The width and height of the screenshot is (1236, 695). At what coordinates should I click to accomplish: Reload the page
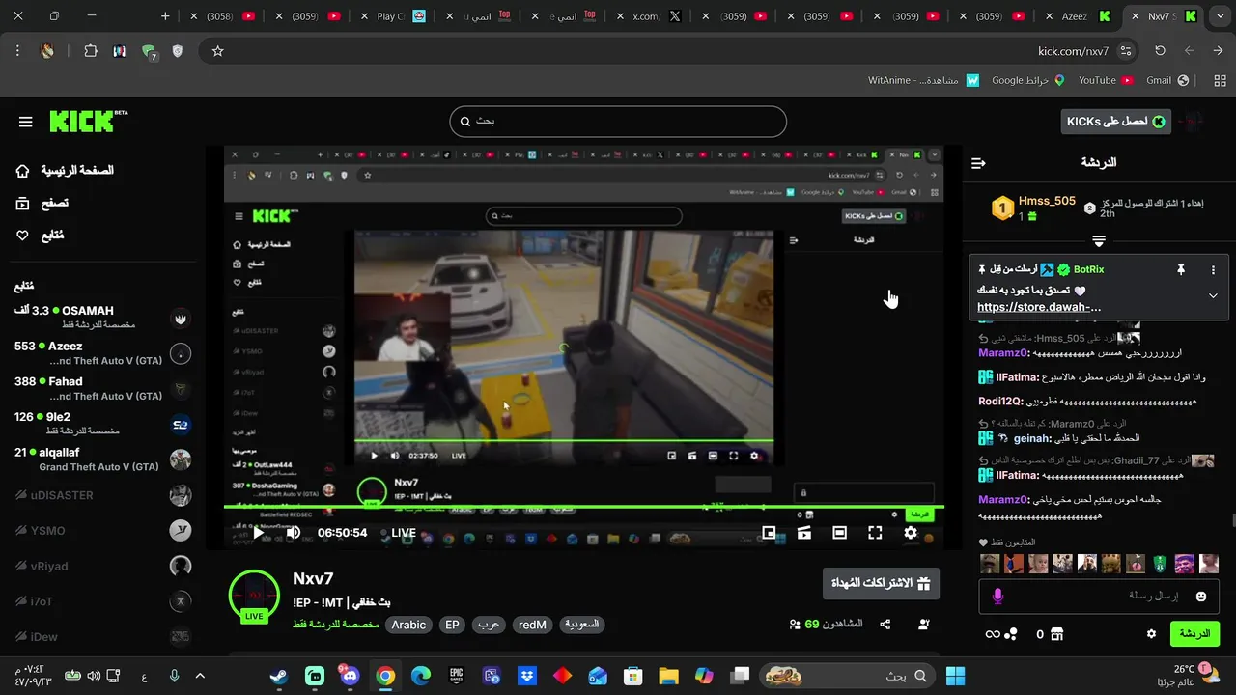[x=1160, y=51]
